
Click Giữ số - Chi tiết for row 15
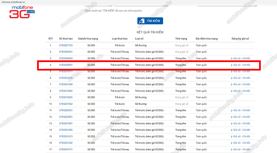[240, 136]
